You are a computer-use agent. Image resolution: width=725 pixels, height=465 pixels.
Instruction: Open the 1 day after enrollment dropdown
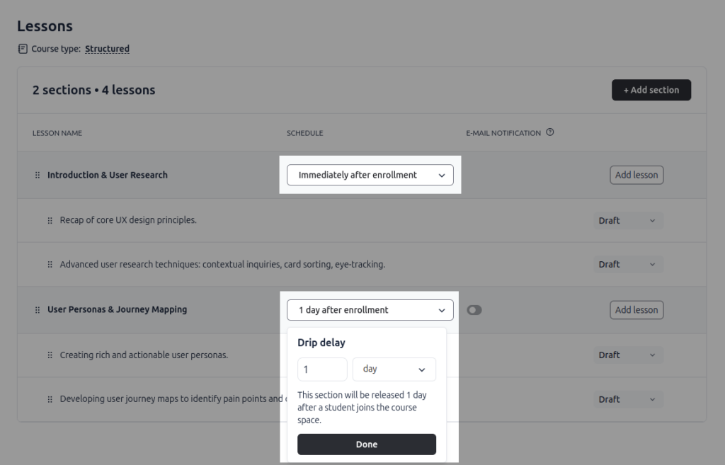370,309
